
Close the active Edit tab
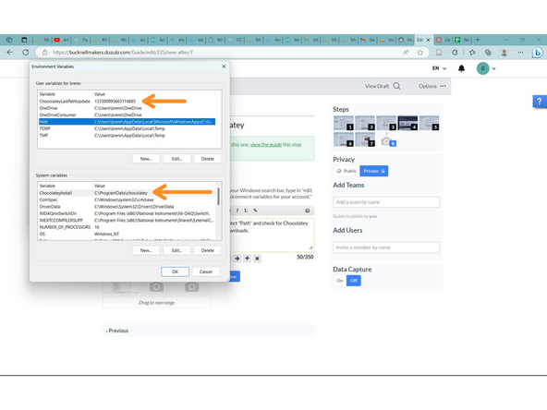[428, 40]
